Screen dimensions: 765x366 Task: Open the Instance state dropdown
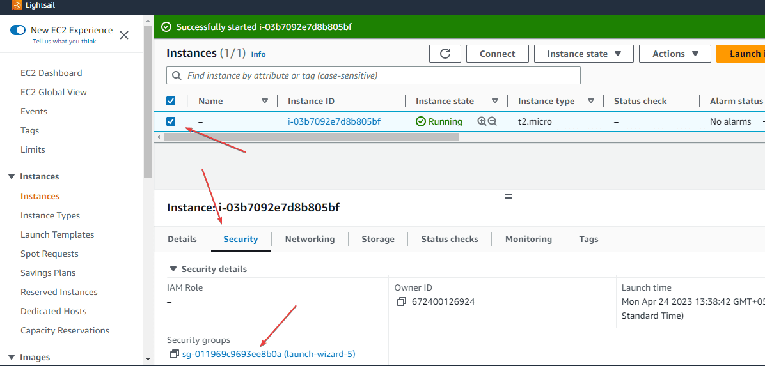[x=583, y=54]
